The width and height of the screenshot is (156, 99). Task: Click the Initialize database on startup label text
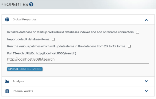point(70,32)
